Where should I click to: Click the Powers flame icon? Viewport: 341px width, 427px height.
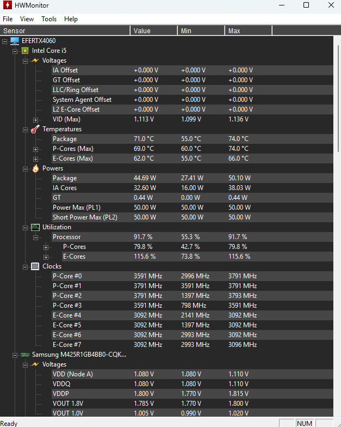click(36, 168)
